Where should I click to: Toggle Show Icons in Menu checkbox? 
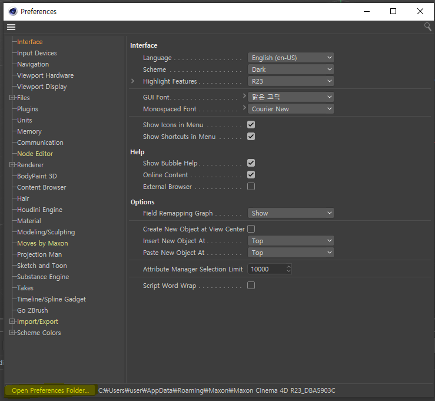tap(251, 125)
